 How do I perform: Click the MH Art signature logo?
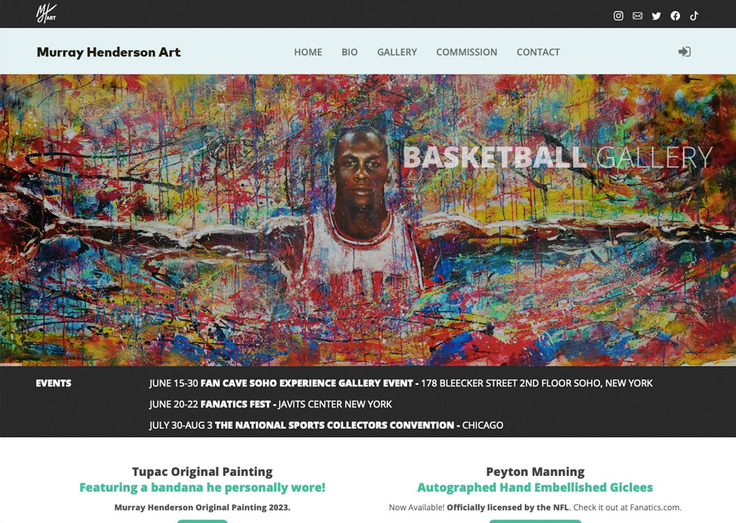click(x=46, y=13)
